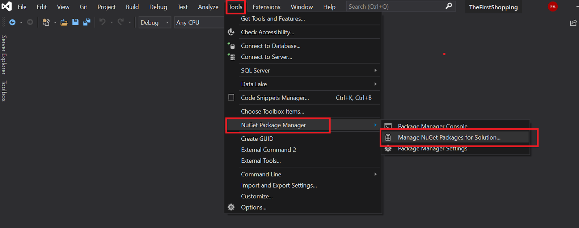
Task: Click the Tools menu
Action: click(236, 7)
